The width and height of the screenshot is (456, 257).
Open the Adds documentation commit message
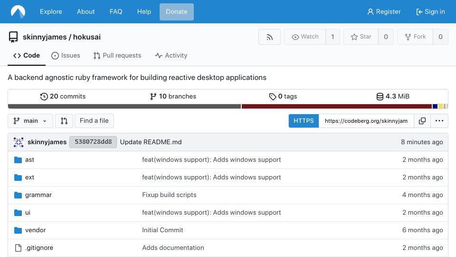(173, 247)
